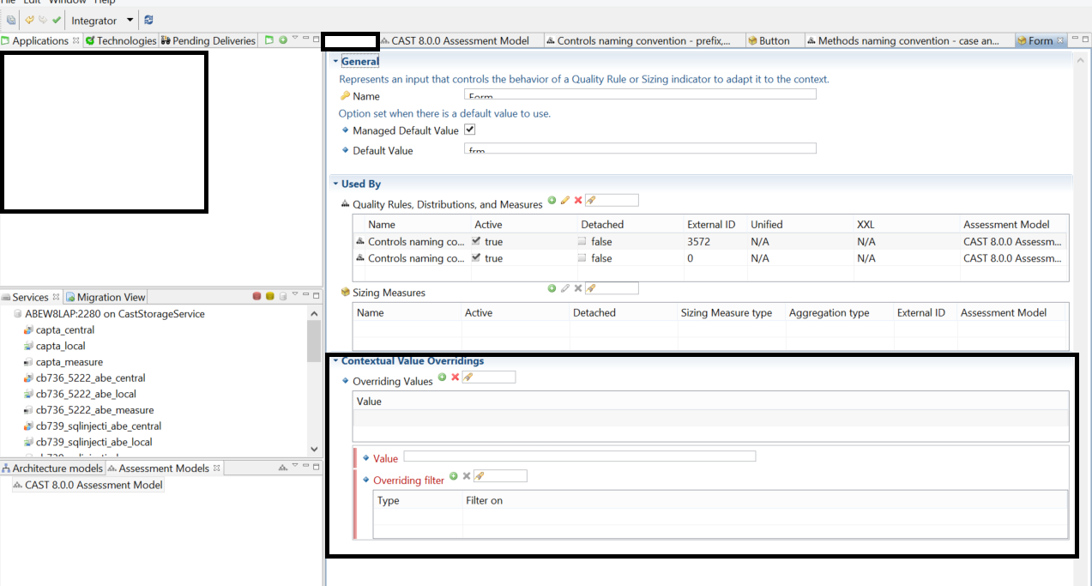Collapse the Used By section
Image resolution: width=1092 pixels, height=586 pixels.
coord(335,184)
